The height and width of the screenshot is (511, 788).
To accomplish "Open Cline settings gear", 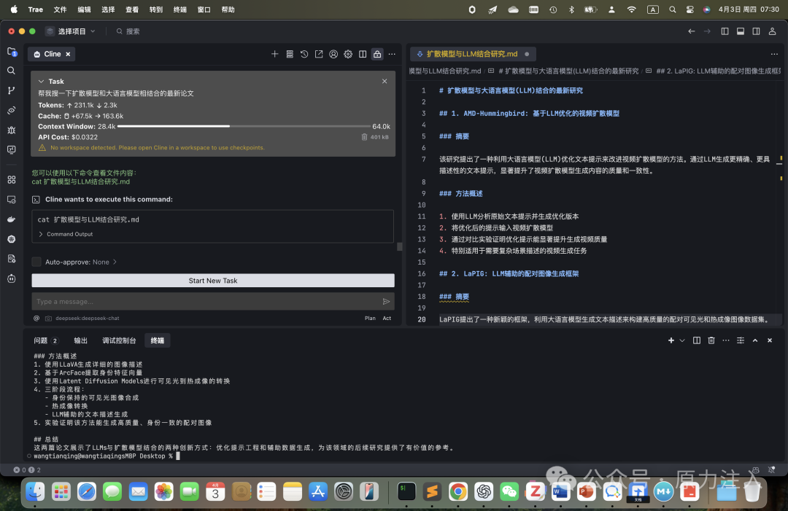I will tap(348, 54).
